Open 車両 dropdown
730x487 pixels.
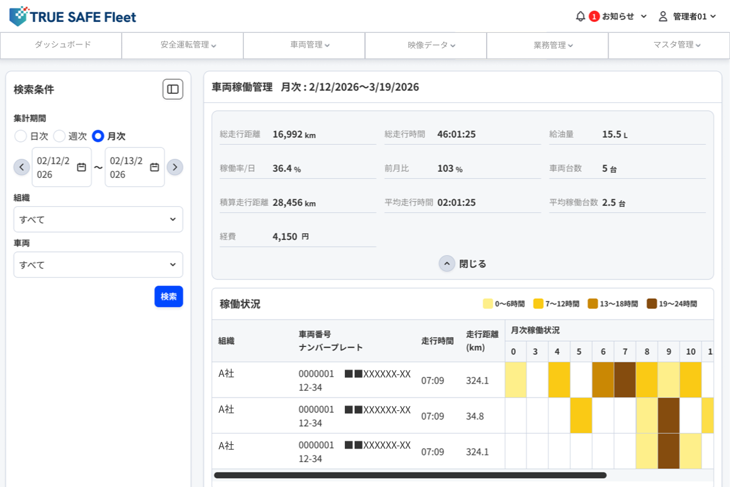tap(98, 265)
